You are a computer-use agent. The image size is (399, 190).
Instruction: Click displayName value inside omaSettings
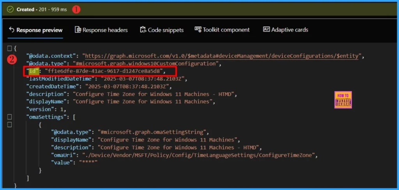coord(168,140)
